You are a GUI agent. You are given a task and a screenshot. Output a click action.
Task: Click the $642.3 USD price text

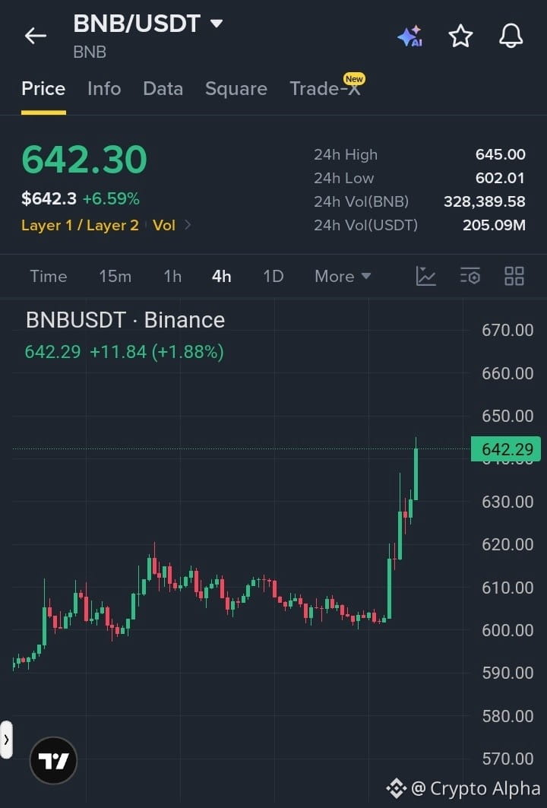coord(49,198)
